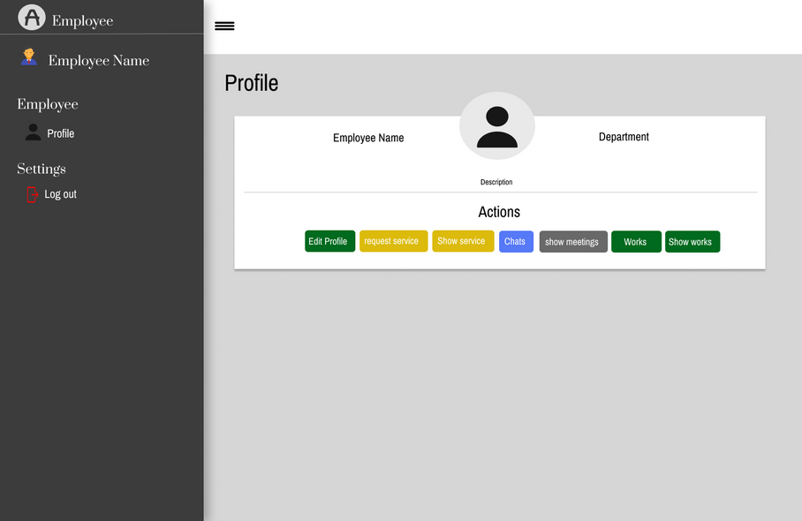Select Log out in the sidebar
This screenshot has height=521, width=802.
(x=60, y=194)
